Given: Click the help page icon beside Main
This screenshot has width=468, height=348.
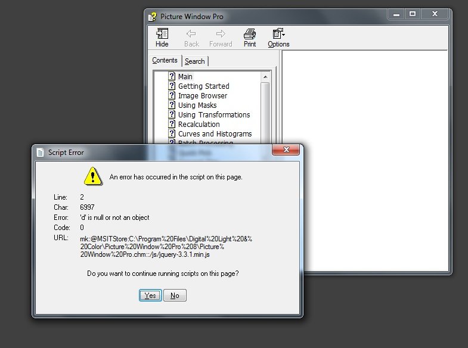Looking at the screenshot, I should click(x=172, y=76).
